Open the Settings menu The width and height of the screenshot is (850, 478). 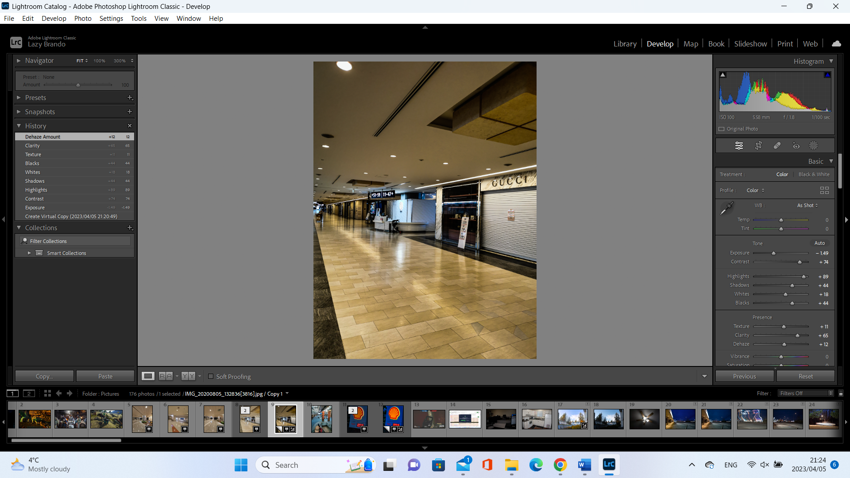111,18
